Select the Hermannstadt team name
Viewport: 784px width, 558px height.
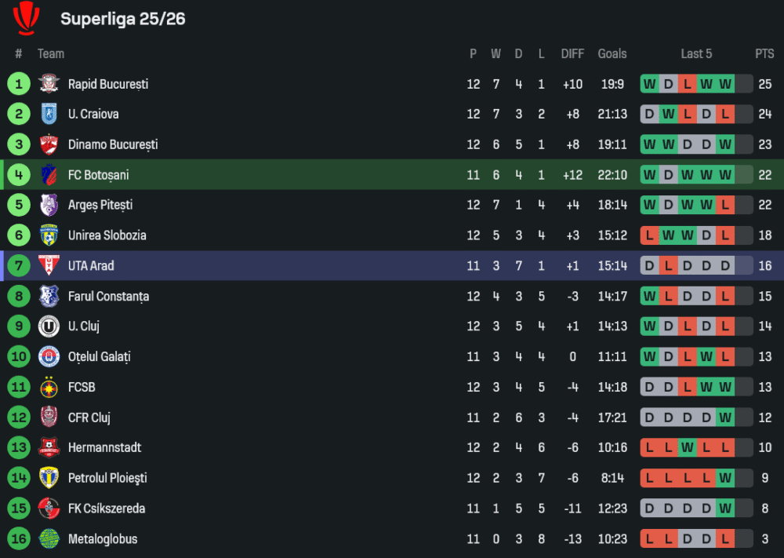(104, 447)
